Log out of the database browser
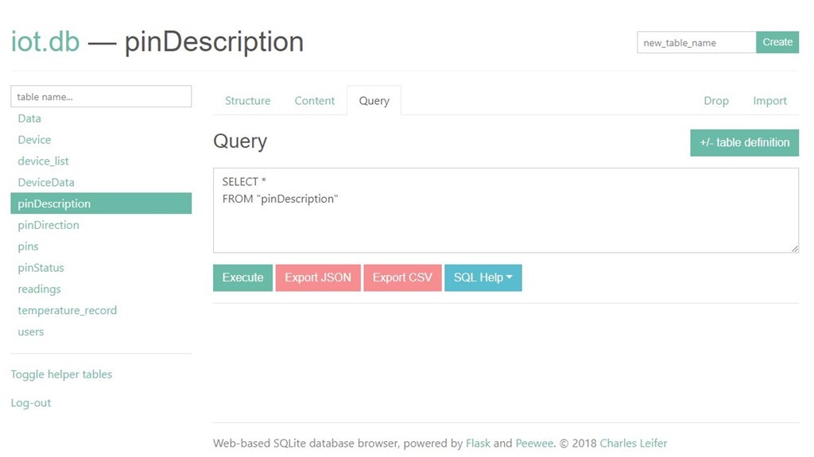The width and height of the screenshot is (814, 457). [31, 403]
